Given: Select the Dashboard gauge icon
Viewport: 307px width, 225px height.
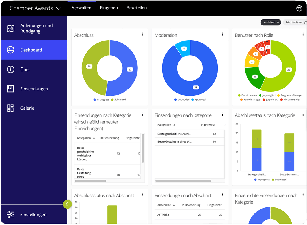Looking at the screenshot, I should point(10,50).
